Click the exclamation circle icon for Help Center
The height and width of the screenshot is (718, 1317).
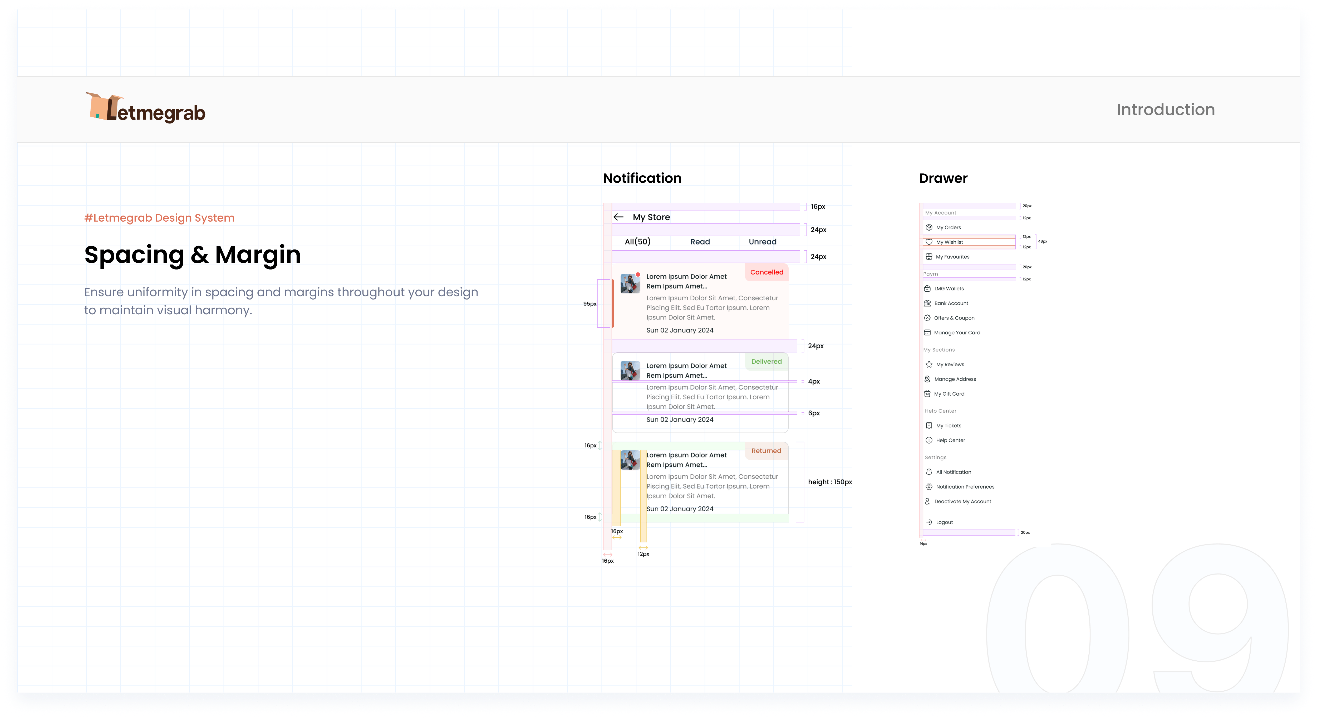click(x=929, y=441)
